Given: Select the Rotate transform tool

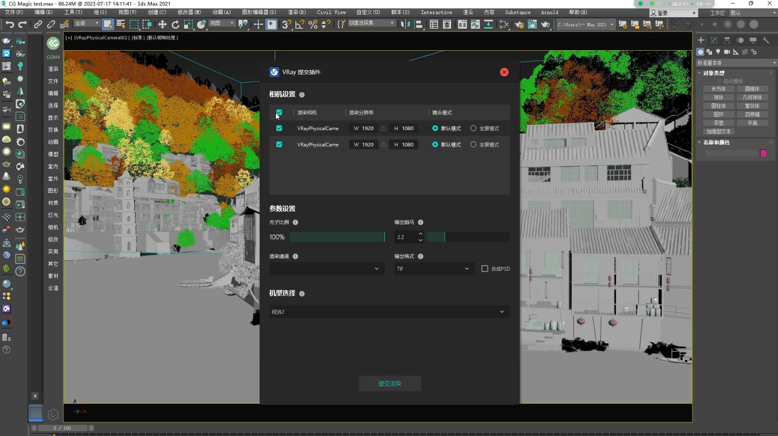Looking at the screenshot, I should point(175,24).
